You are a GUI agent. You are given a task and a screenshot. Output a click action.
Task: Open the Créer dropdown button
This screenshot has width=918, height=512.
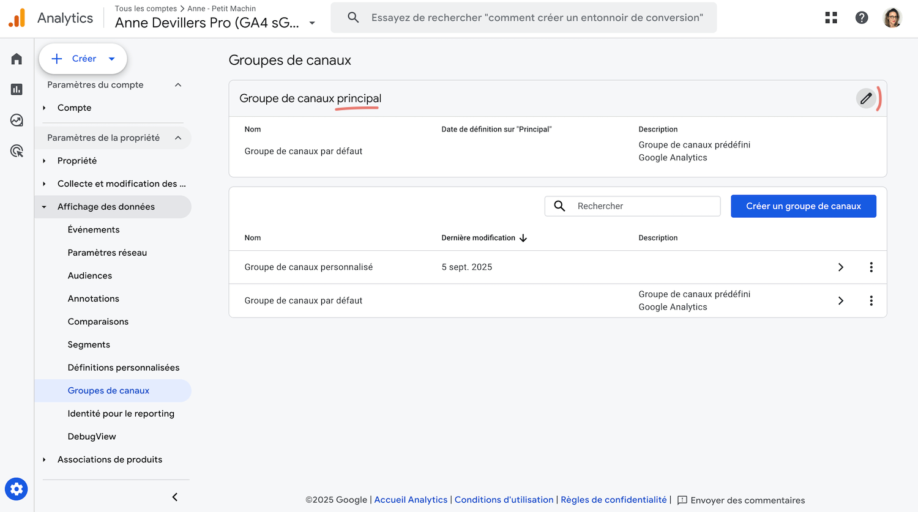point(83,59)
